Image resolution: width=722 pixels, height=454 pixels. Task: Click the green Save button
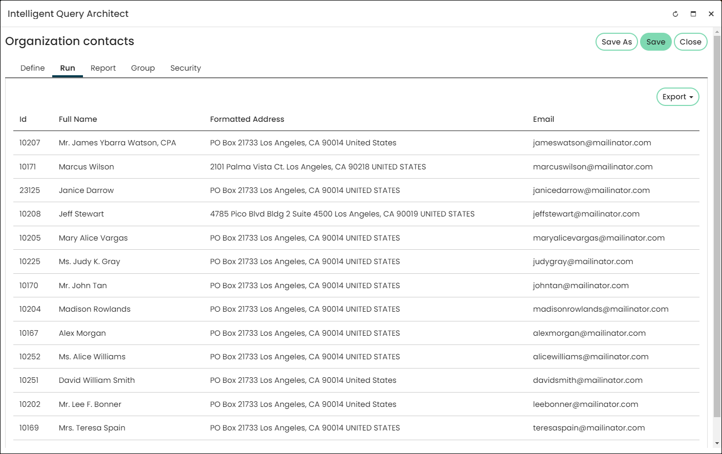(x=656, y=42)
